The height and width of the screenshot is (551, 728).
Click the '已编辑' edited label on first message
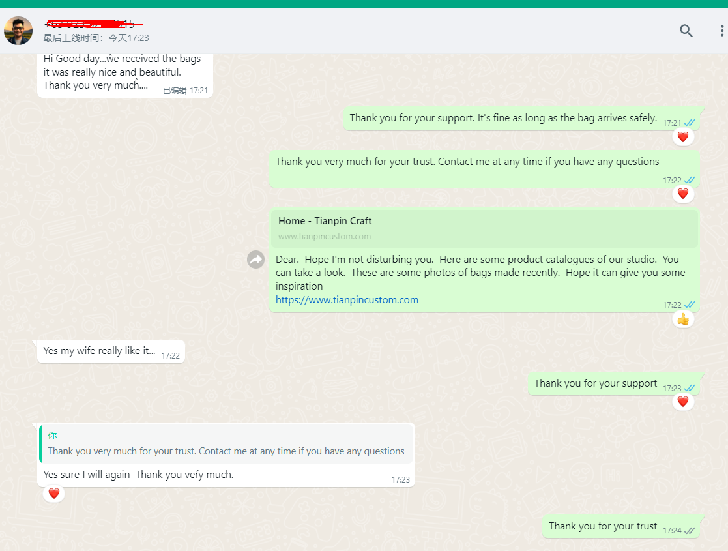(174, 91)
